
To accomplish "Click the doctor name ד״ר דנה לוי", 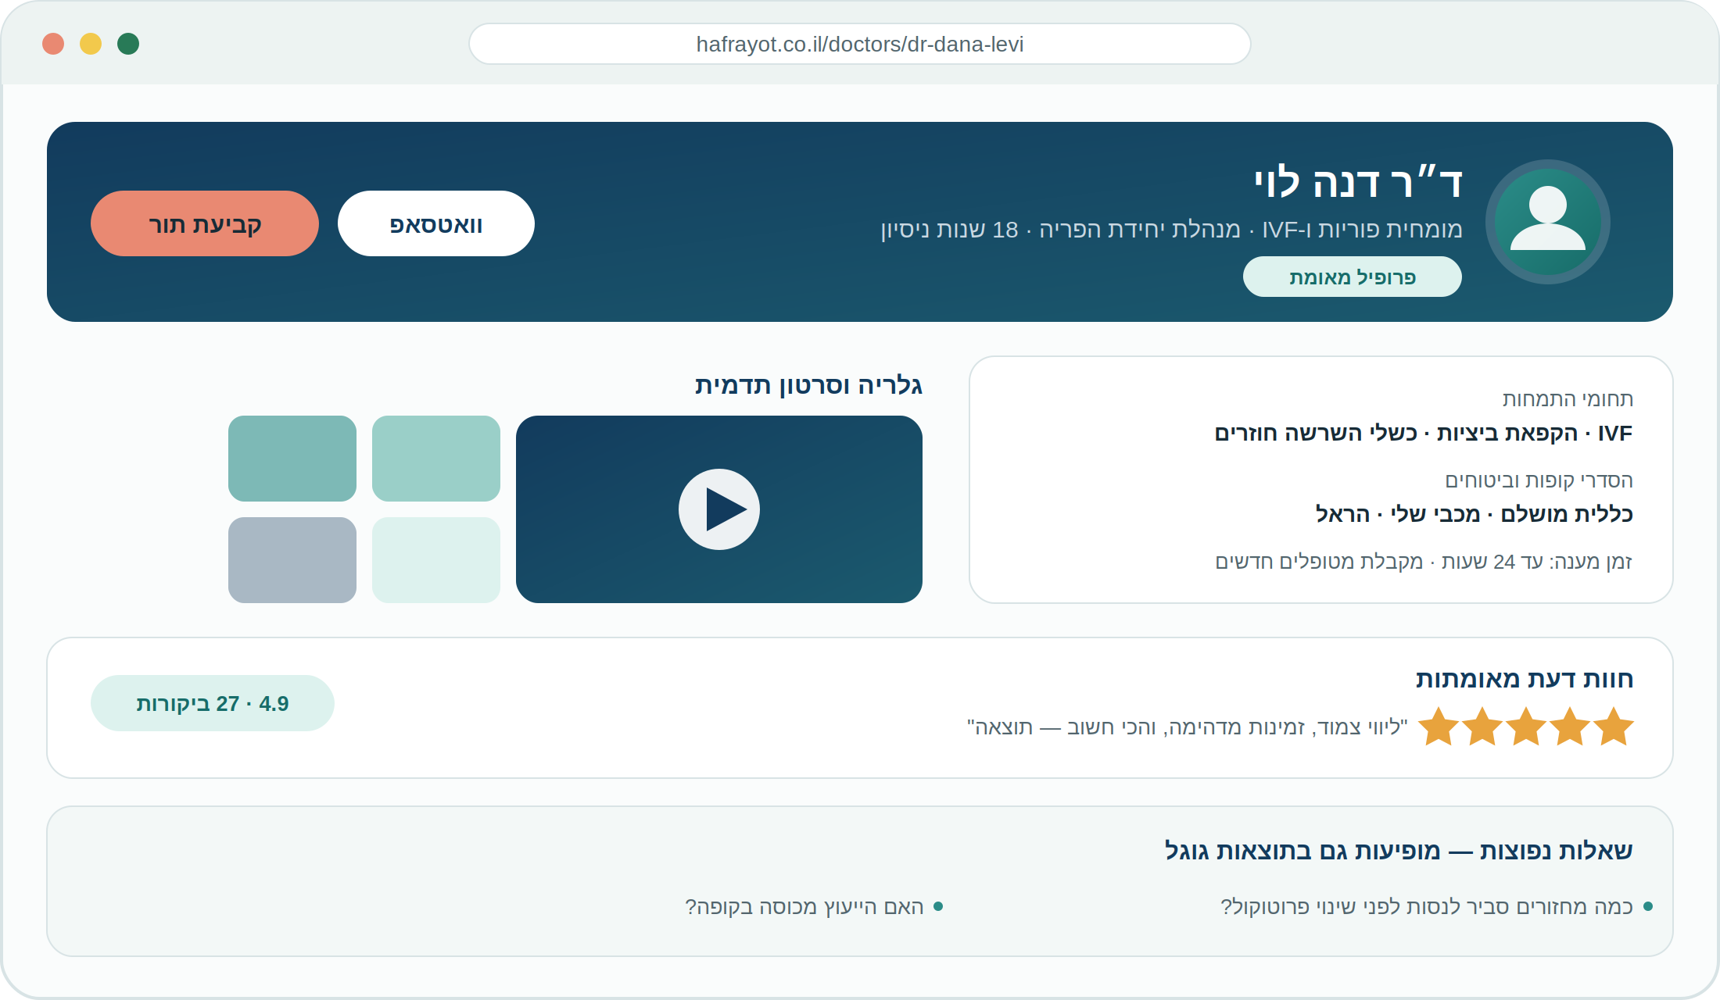I will (x=1358, y=183).
